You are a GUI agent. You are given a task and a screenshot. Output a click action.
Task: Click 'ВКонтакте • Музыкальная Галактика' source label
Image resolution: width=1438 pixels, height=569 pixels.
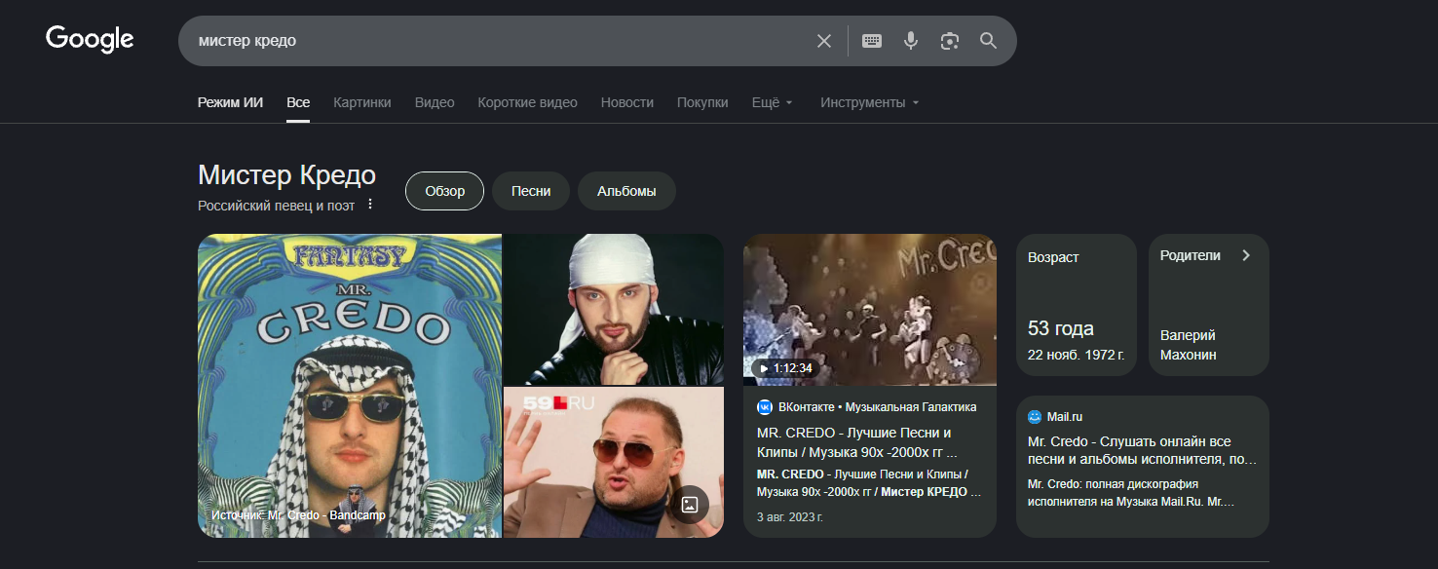click(x=877, y=407)
